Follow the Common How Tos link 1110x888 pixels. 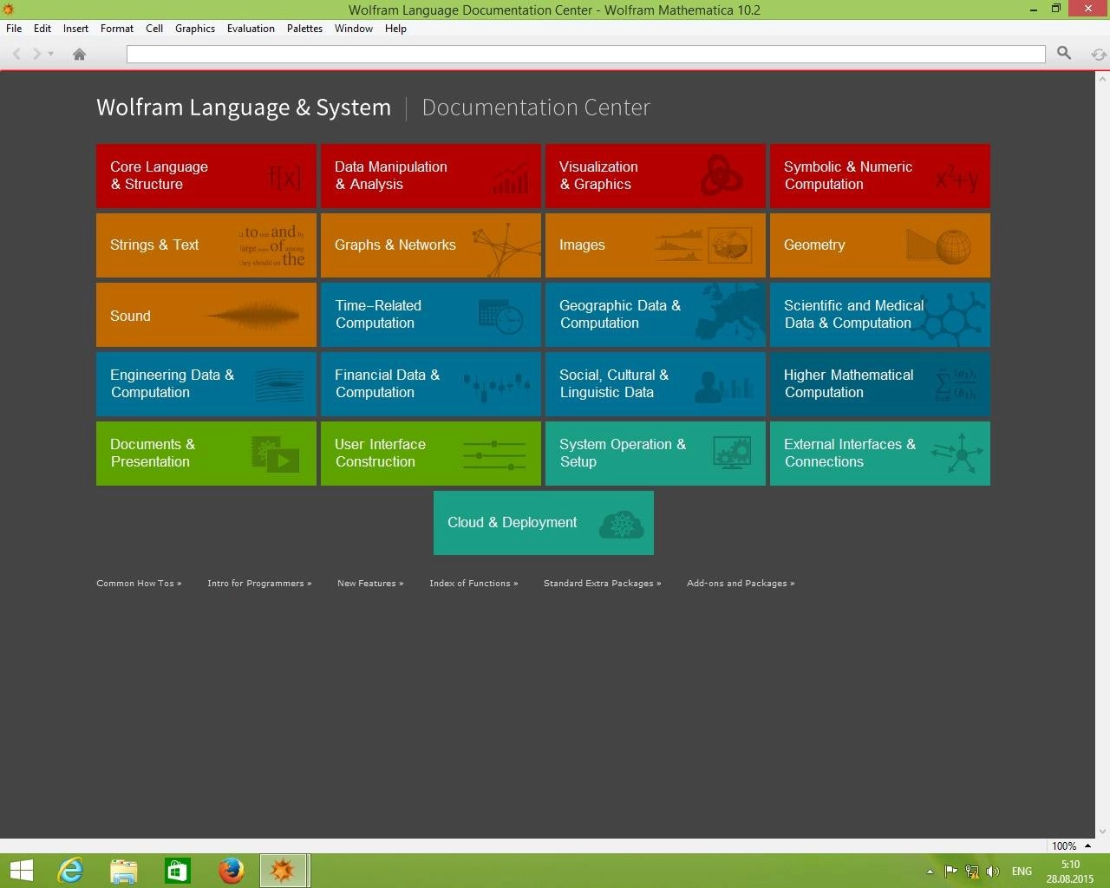coord(139,584)
